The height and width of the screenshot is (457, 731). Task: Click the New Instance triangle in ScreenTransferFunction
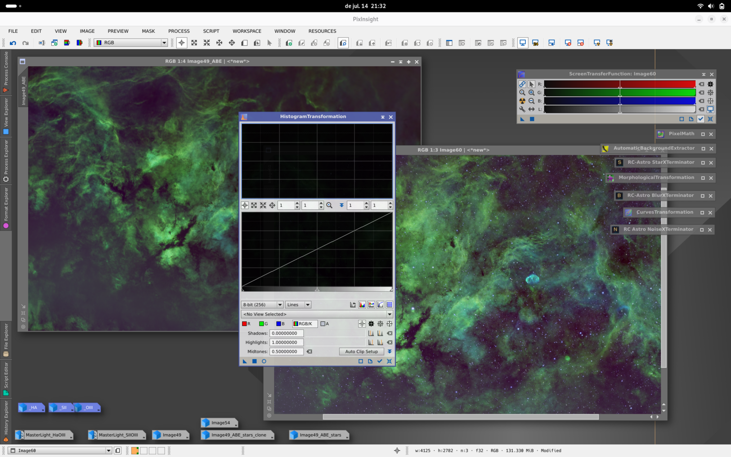point(523,119)
